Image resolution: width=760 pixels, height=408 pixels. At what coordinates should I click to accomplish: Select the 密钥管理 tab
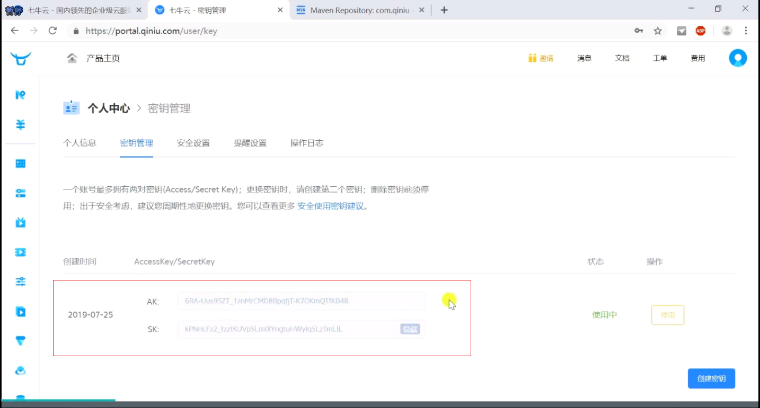click(137, 143)
